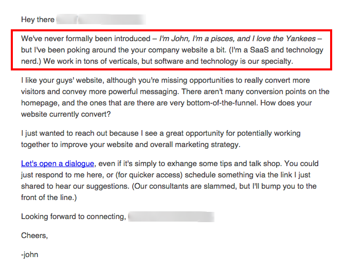Click "bottom-of-the-funnel" phrase
This screenshot has height=272, width=344.
221,103
